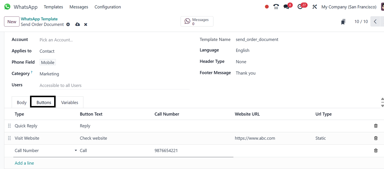Click the gear actions icon
This screenshot has height=169, width=384.
pyautogui.click(x=68, y=24)
